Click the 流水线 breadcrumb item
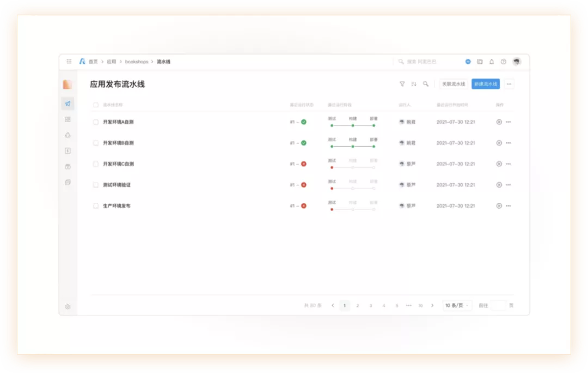 click(x=163, y=62)
